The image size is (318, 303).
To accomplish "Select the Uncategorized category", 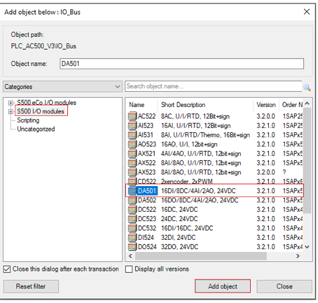I will coord(36,129).
